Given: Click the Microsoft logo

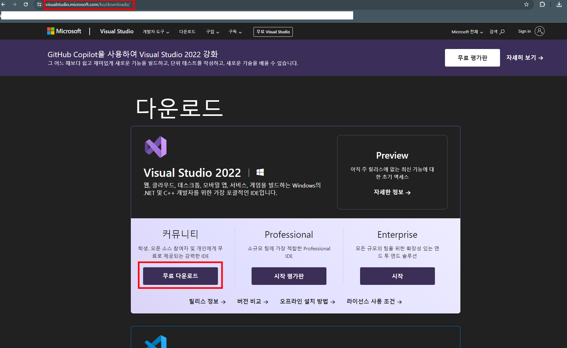Looking at the screenshot, I should 64,31.
